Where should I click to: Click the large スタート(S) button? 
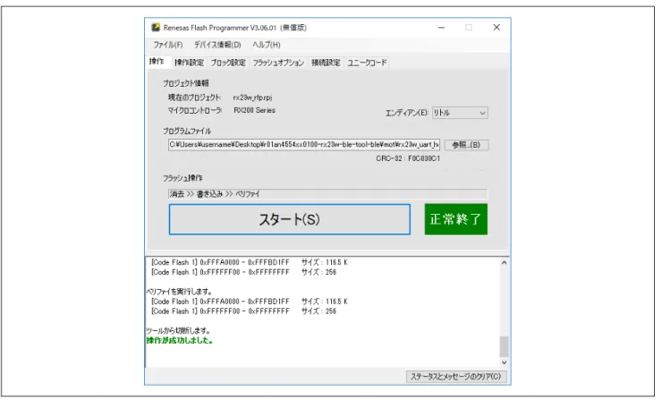[x=290, y=219]
